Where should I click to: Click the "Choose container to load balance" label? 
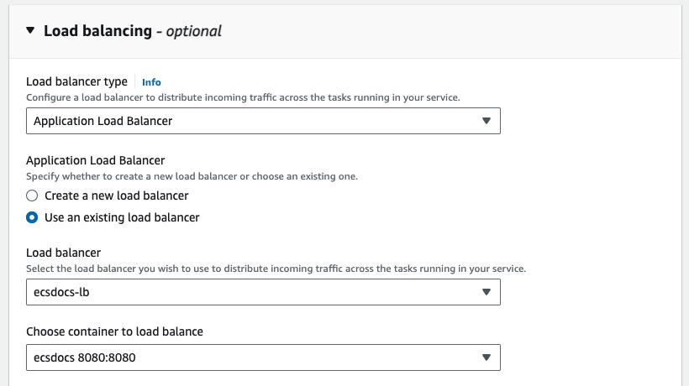(x=114, y=331)
